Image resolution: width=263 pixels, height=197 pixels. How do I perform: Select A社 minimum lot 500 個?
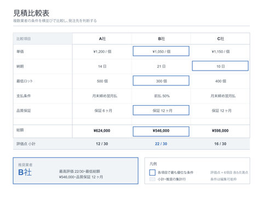102,81
